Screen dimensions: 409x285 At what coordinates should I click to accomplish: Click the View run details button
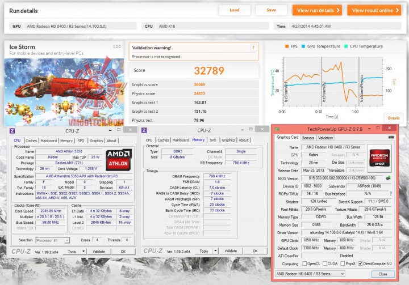pyautogui.click(x=317, y=10)
